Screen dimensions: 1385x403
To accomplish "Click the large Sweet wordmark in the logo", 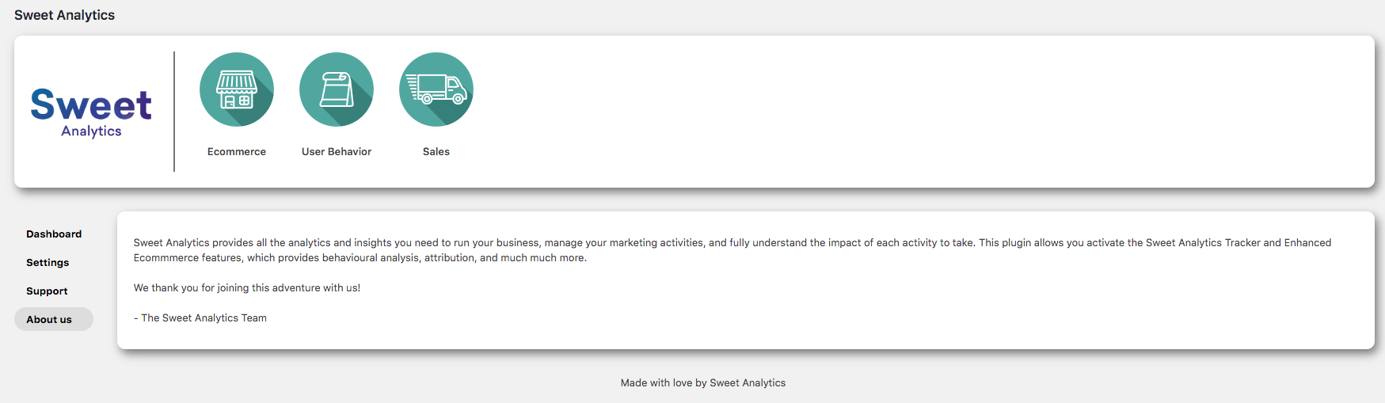I will point(91,105).
